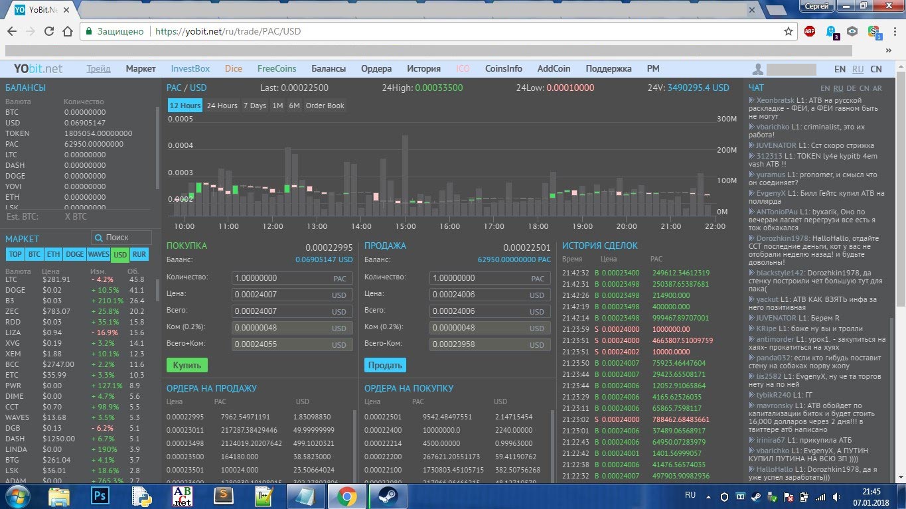Open Sublime Text from taskbar

coord(224,496)
